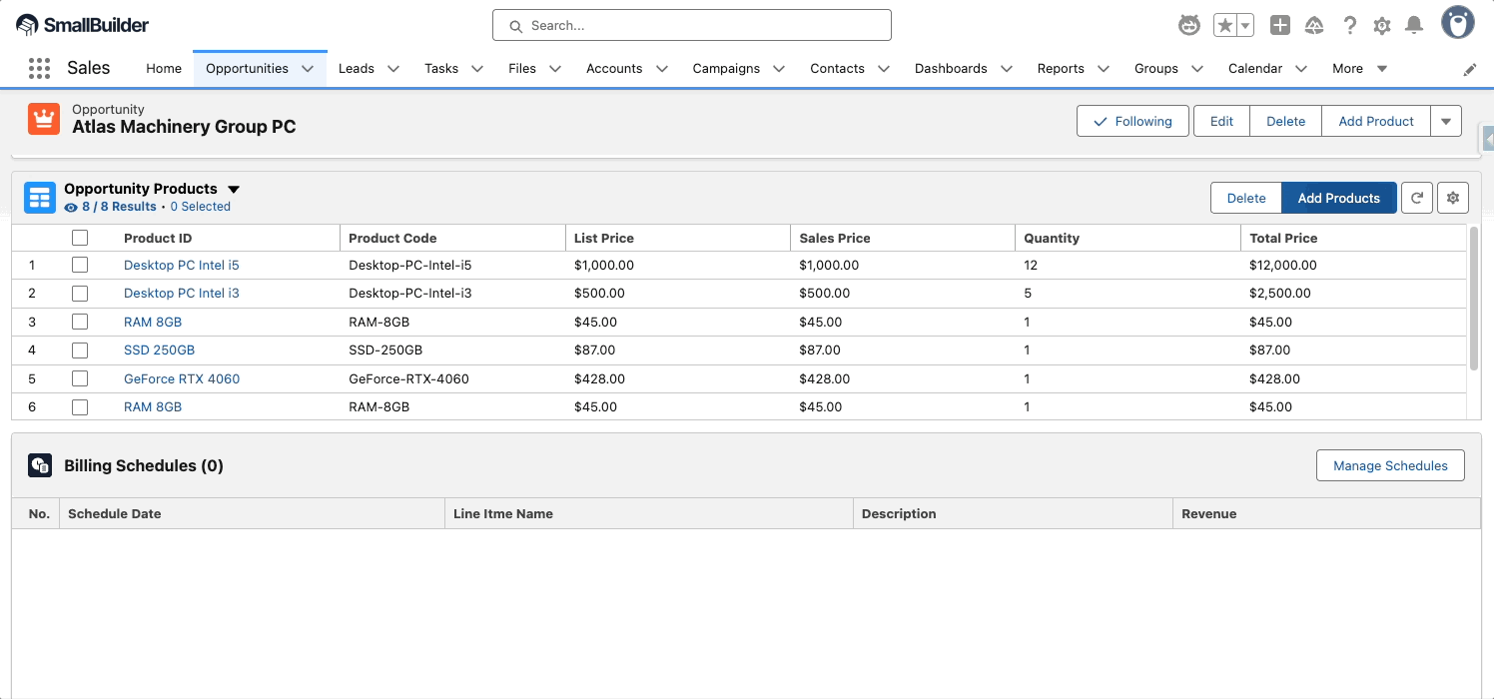The width and height of the screenshot is (1494, 699).
Task: Open the App Launcher grid icon
Action: [39, 68]
